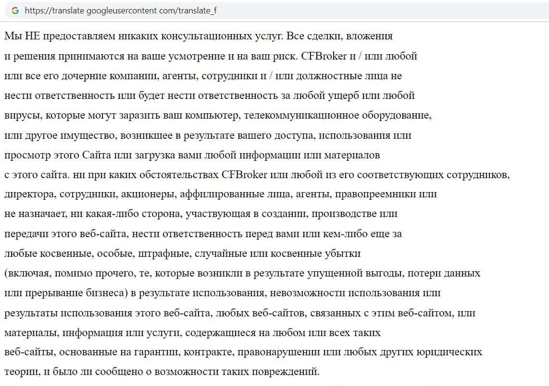Click the line 'и решения принимаются на ваше усмотрение'

tap(211, 56)
